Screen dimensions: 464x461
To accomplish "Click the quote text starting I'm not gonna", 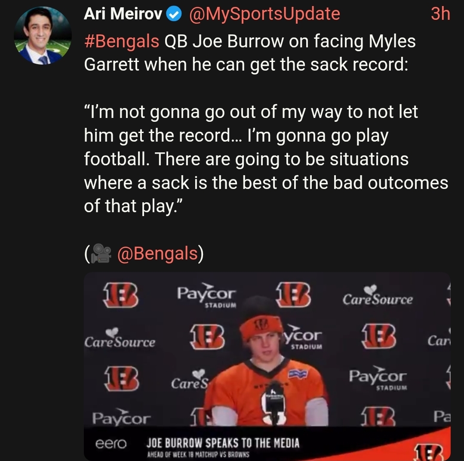I will coord(266,159).
